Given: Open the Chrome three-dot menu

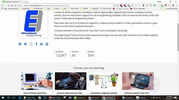Looking at the screenshot, I should pos(177,6).
